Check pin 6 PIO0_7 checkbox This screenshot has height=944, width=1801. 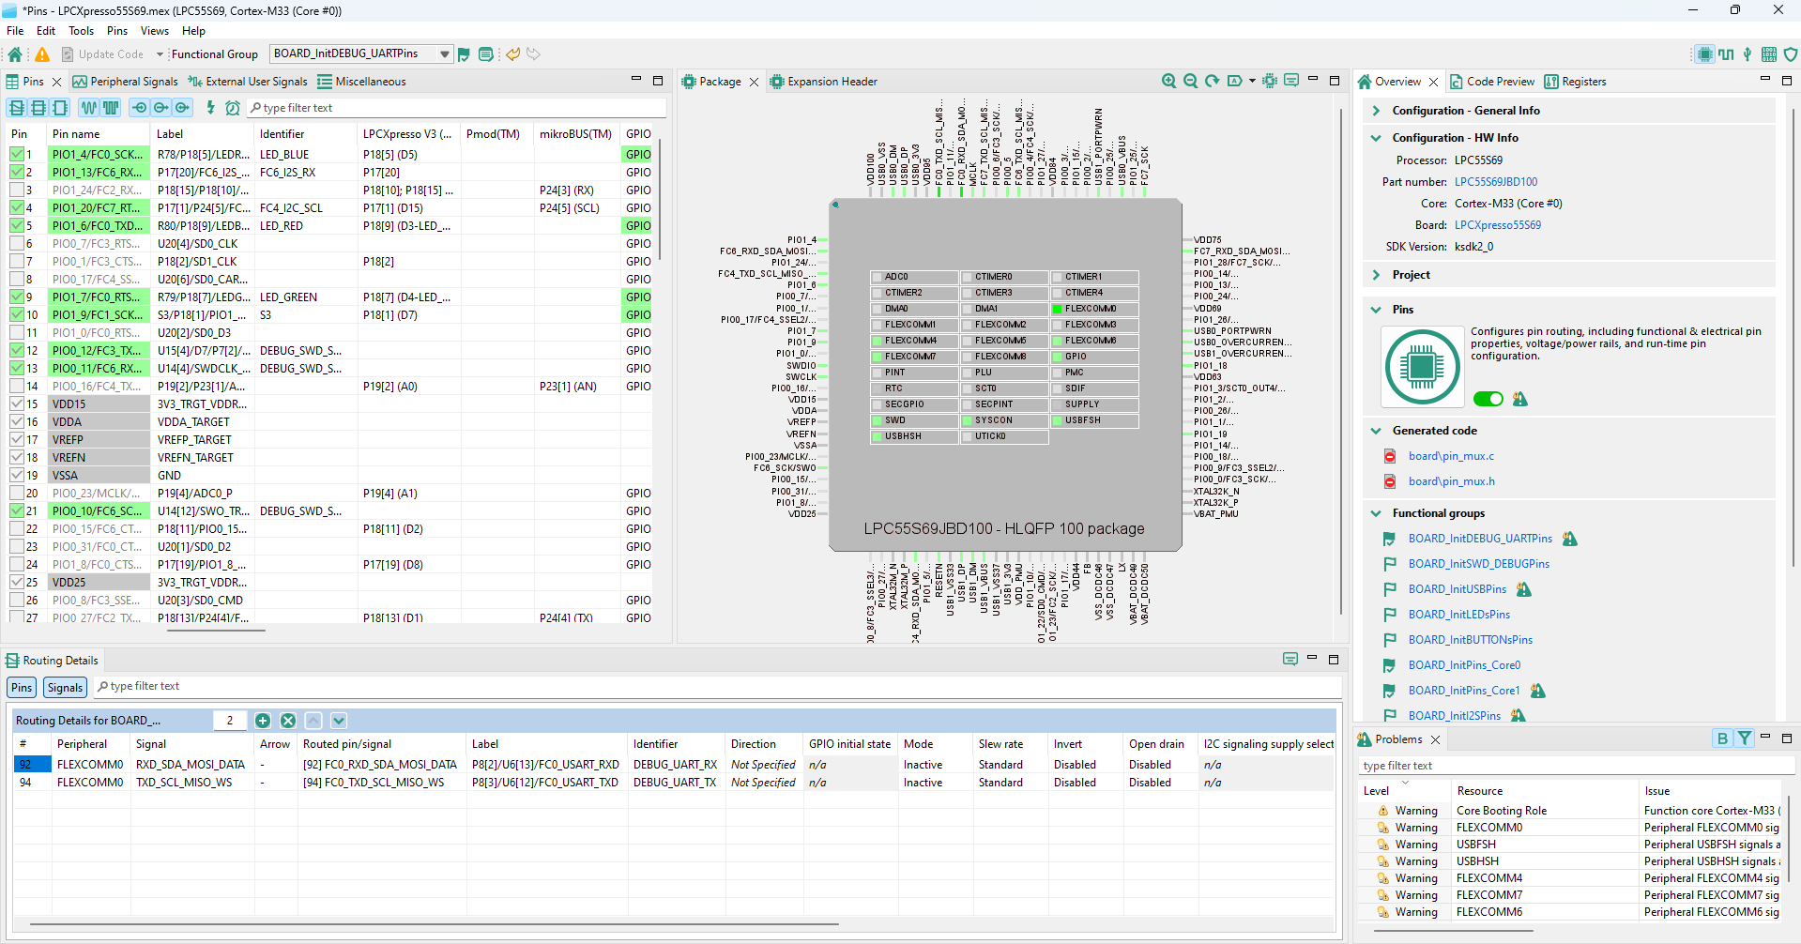pos(17,243)
